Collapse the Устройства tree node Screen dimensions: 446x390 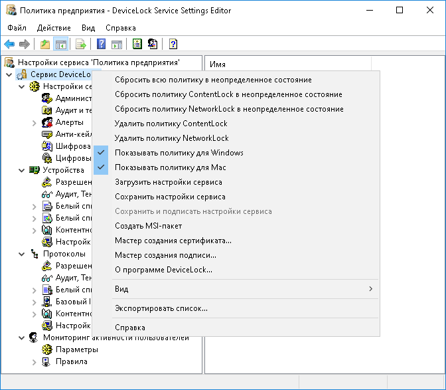point(21,170)
